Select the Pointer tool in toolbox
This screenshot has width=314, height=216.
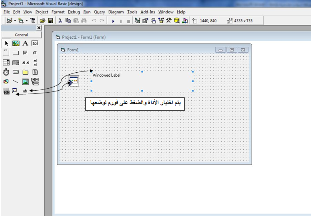[x=6, y=43]
